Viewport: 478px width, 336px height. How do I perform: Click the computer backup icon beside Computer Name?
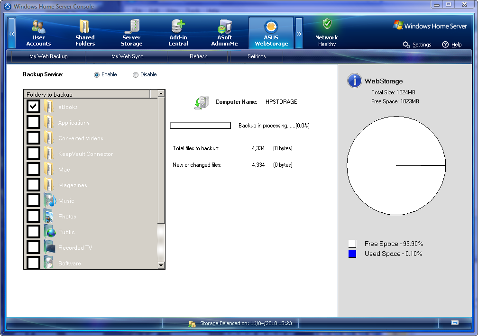coord(202,102)
